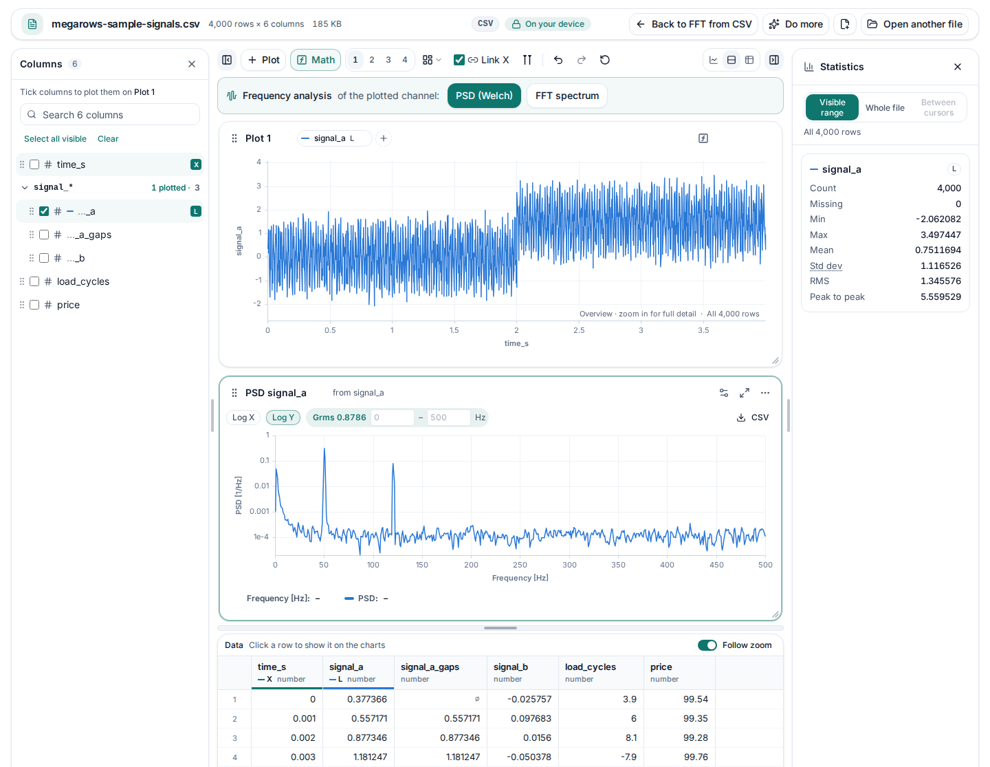Focus the Search 6 columns field

pos(110,115)
